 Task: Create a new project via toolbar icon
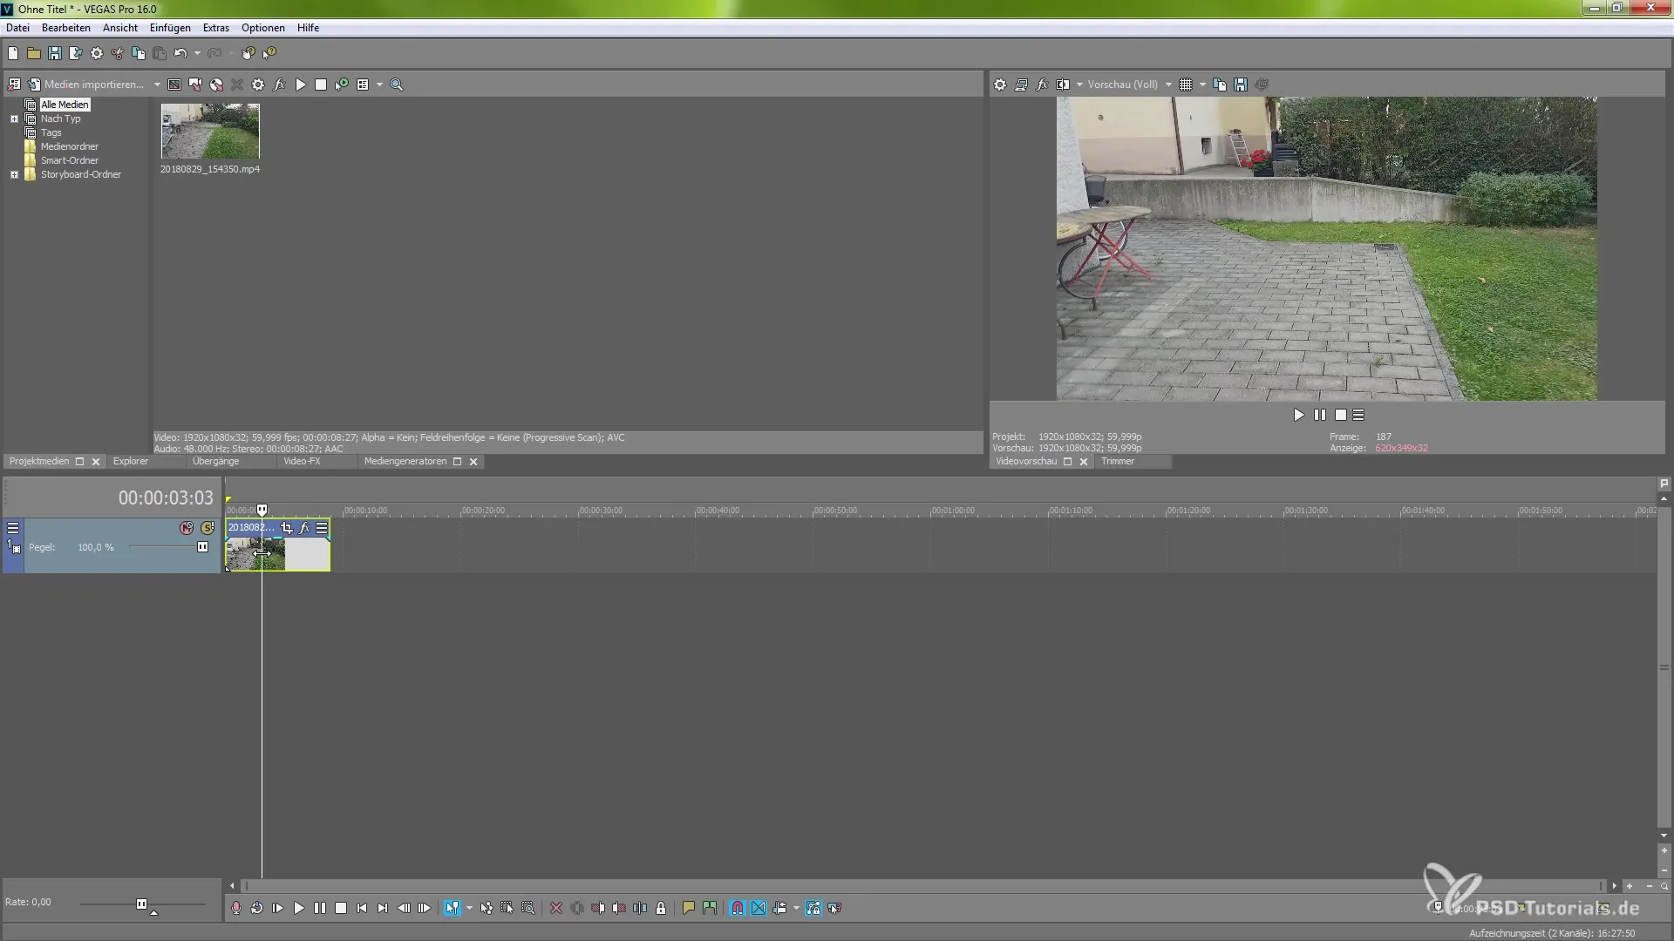click(13, 53)
